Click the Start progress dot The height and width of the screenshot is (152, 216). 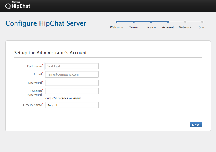point(202,21)
